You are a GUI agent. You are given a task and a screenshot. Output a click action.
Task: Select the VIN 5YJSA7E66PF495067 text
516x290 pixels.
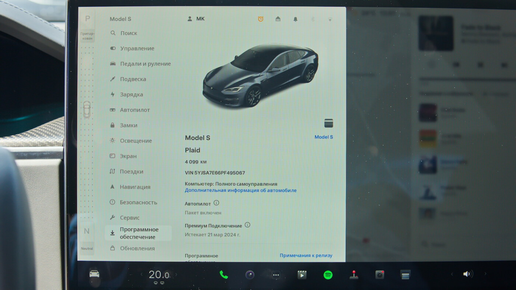tap(215, 173)
